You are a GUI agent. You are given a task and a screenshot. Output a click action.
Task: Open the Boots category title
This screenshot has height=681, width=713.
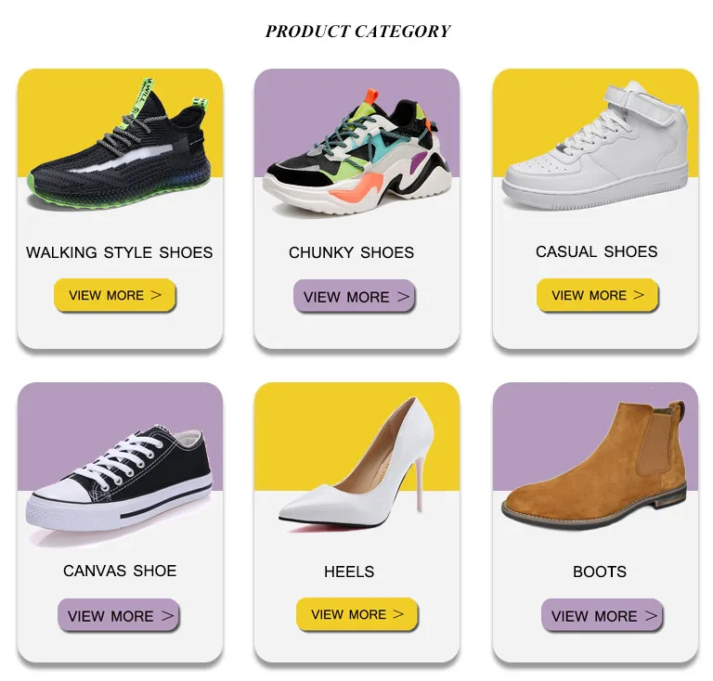pyautogui.click(x=600, y=572)
